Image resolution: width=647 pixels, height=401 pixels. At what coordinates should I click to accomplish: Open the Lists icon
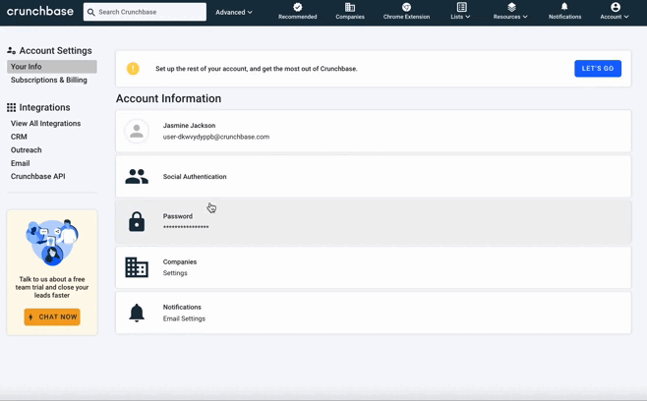(462, 7)
